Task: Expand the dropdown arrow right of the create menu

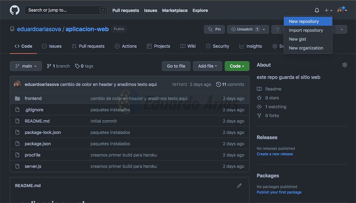Action: [x=342, y=29]
